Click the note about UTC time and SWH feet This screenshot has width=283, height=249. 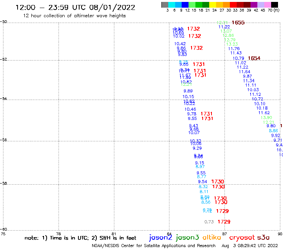pos(80,238)
